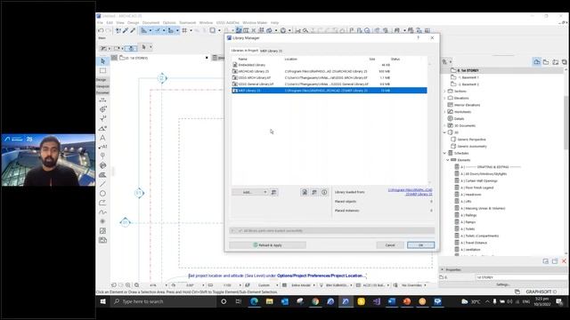Open the Options menu

pyautogui.click(x=169, y=23)
